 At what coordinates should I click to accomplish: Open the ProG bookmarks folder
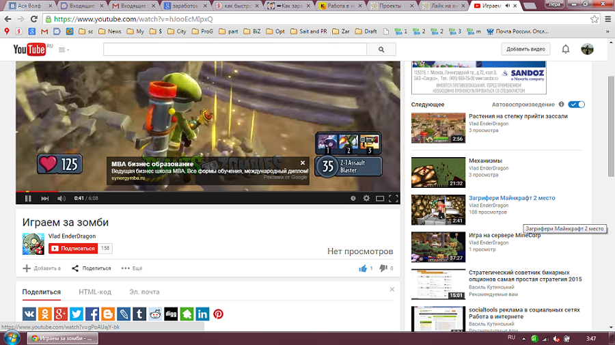202,31
